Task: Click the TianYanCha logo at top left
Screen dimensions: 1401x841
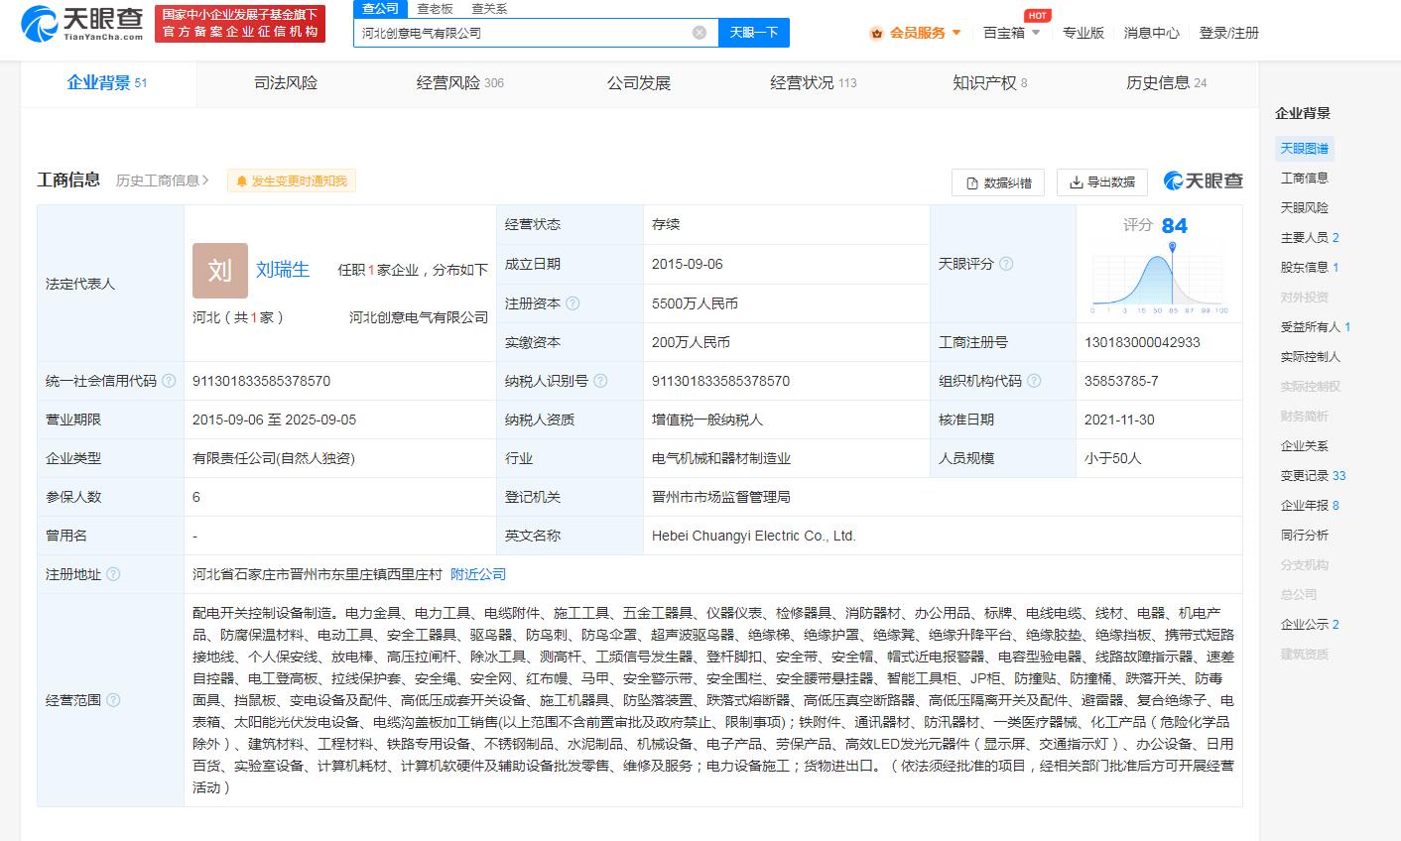Action: pyautogui.click(x=83, y=23)
